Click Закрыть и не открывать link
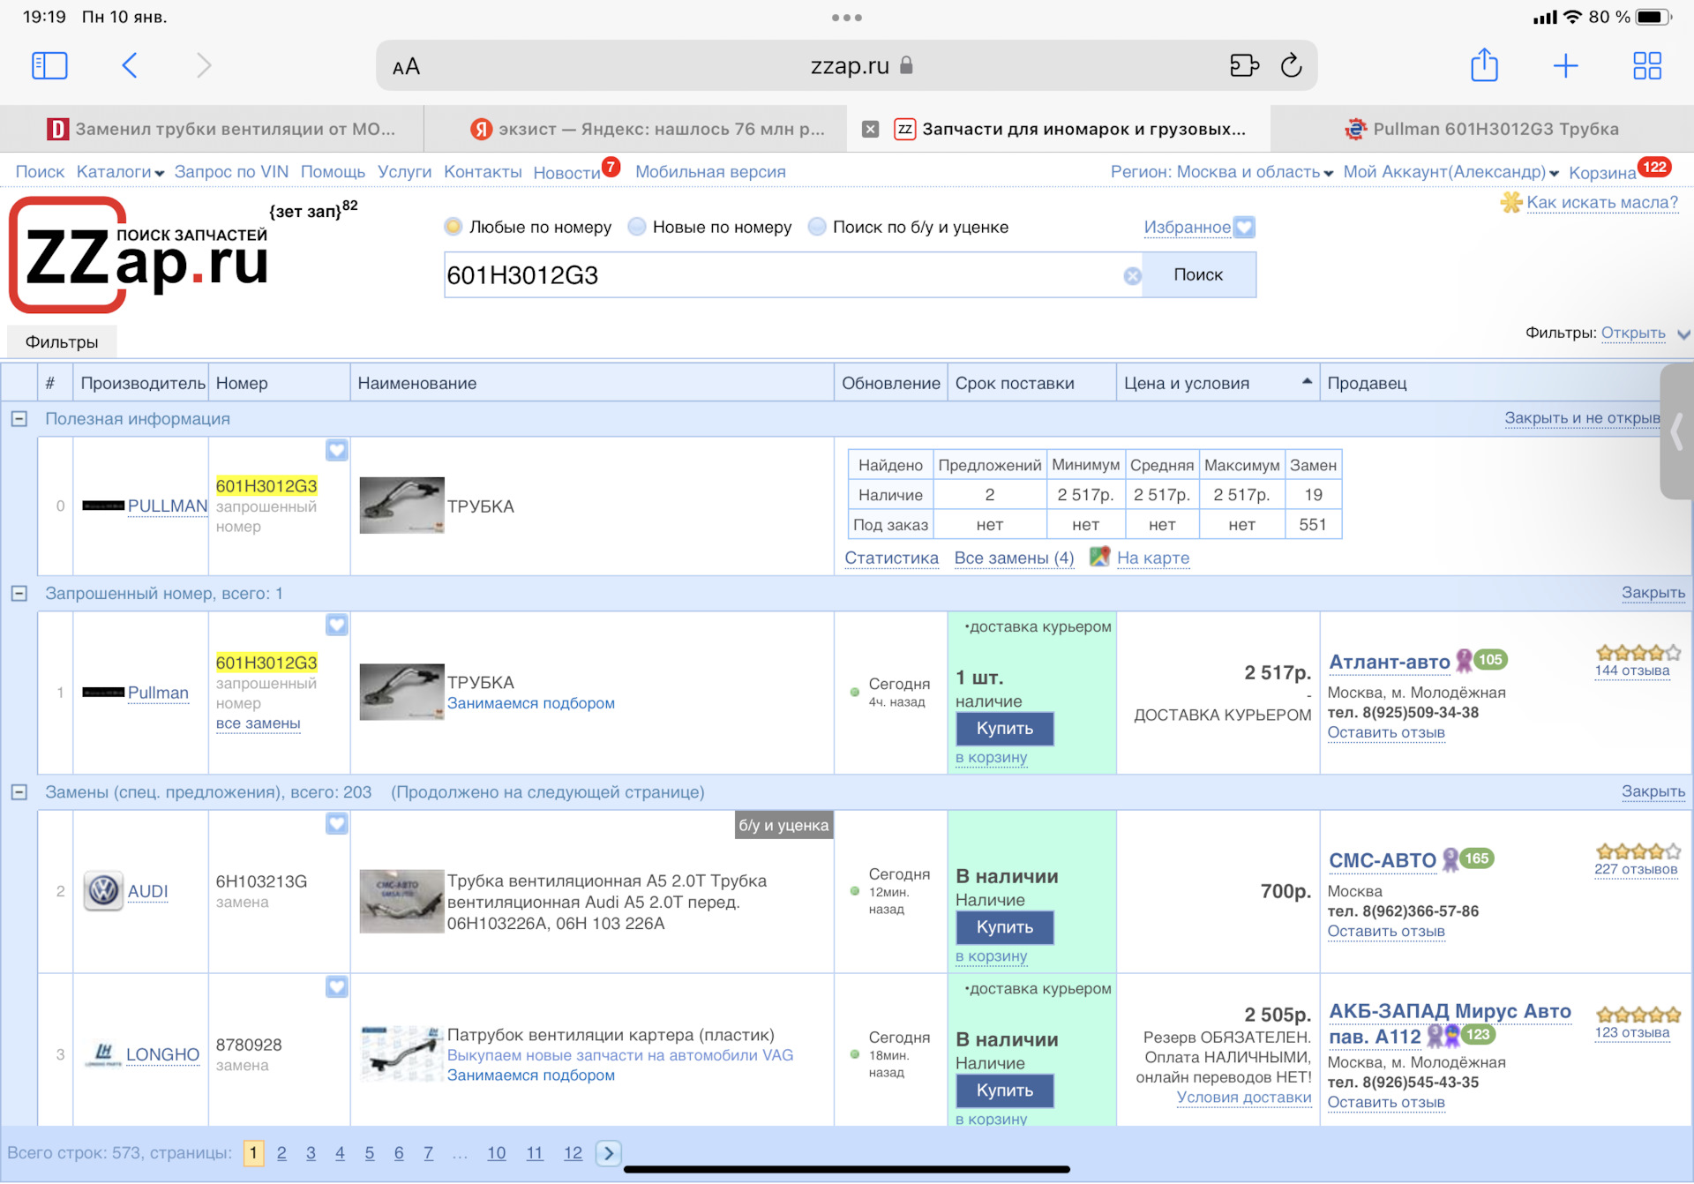 pos(1582,418)
